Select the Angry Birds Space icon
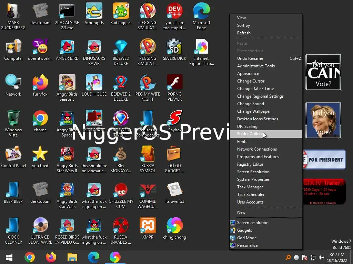Image resolution: width=353 pixels, height=264 pixels. pos(67,123)
